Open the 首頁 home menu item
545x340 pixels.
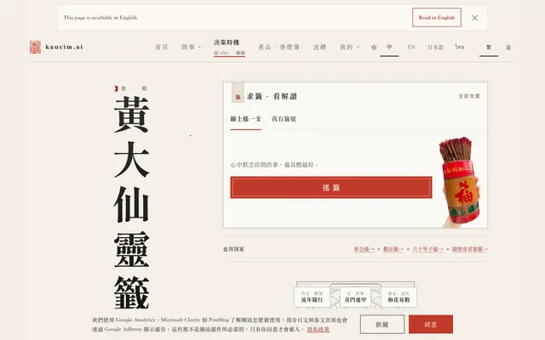[x=162, y=47]
